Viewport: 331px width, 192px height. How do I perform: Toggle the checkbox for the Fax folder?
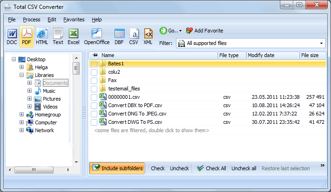(94, 80)
